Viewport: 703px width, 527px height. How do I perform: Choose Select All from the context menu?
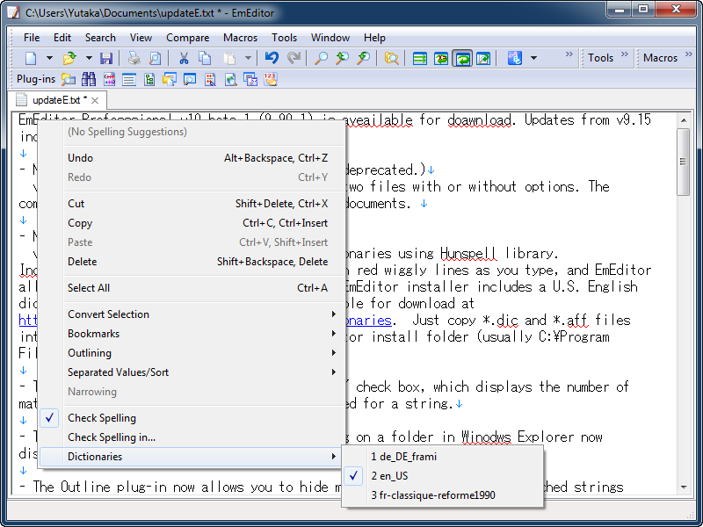(x=192, y=288)
